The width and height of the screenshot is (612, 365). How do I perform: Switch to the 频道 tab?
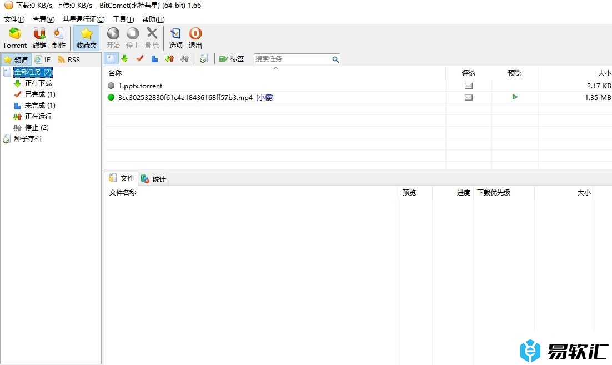pyautogui.click(x=16, y=59)
